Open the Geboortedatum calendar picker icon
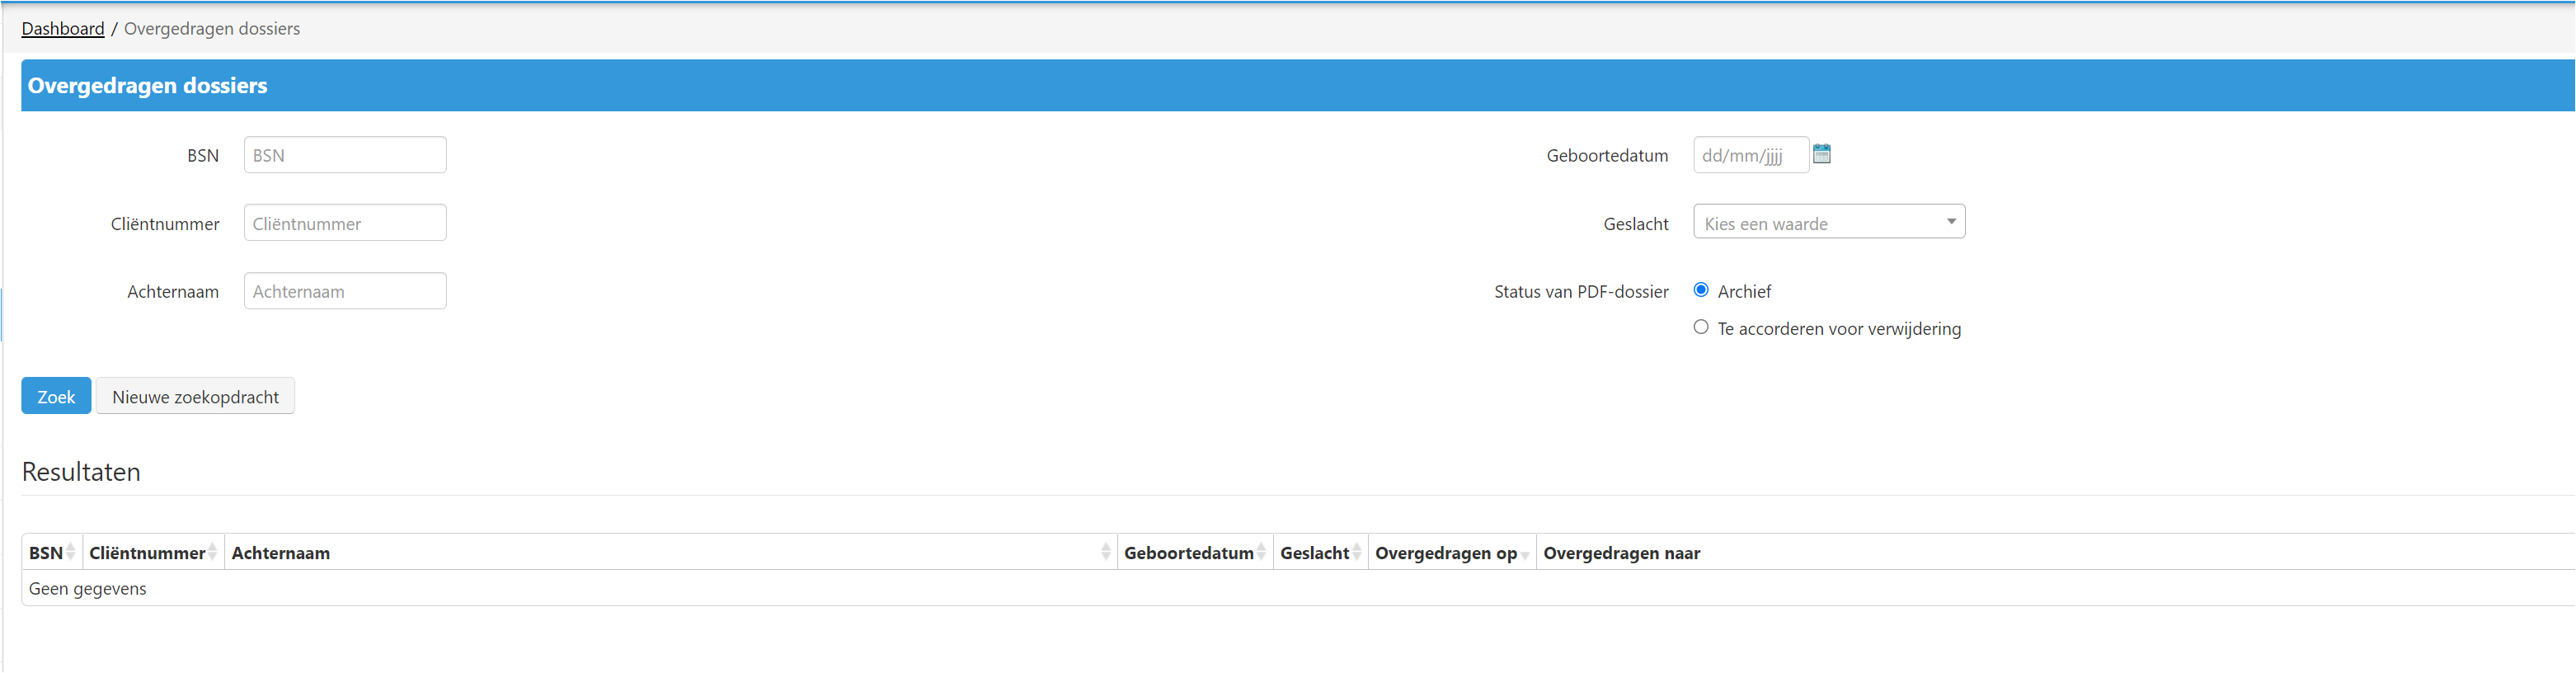Image resolution: width=2576 pixels, height=673 pixels. point(1821,154)
